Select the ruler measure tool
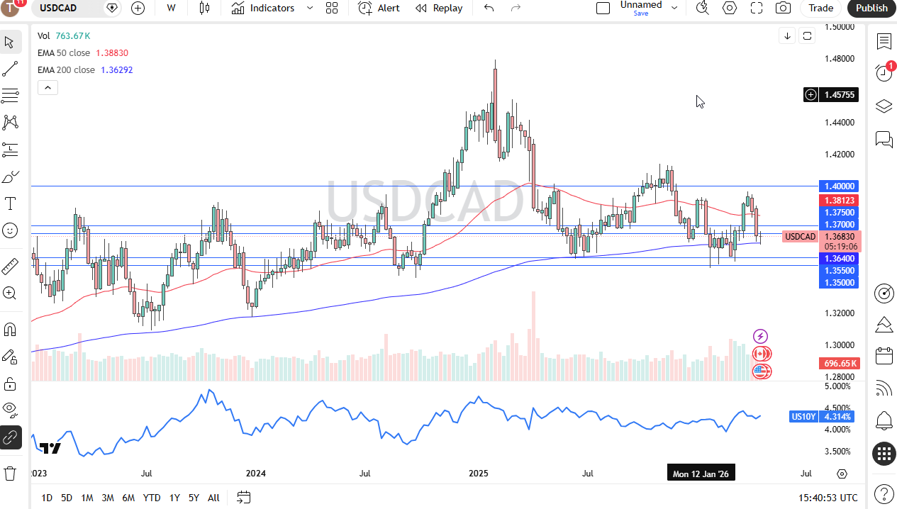Viewport: 897px width, 509px height. (x=10, y=267)
